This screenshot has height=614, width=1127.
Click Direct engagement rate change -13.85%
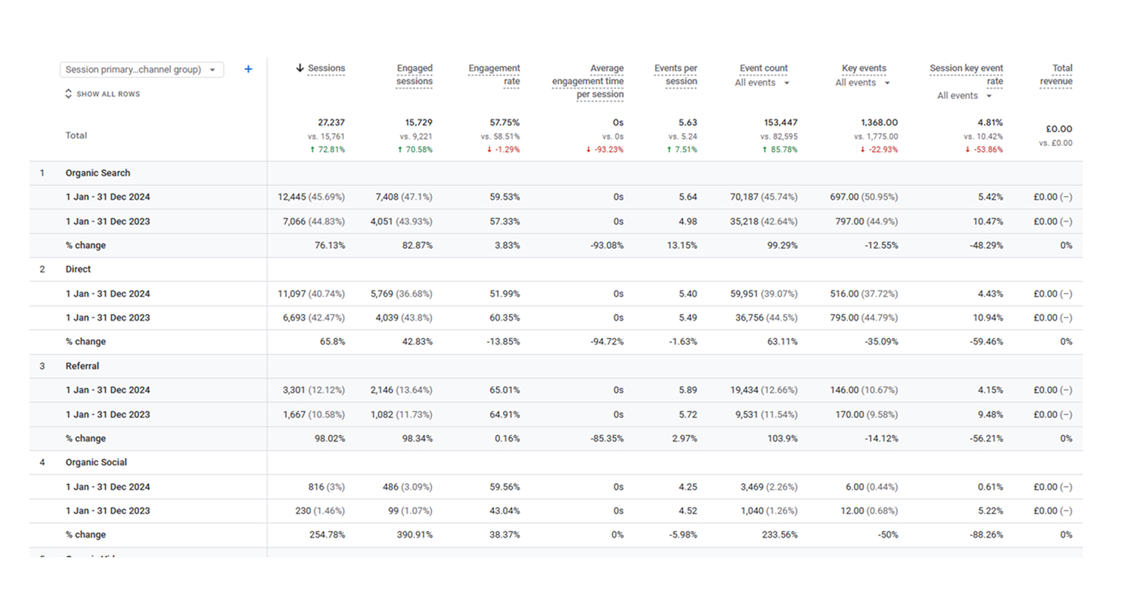502,342
